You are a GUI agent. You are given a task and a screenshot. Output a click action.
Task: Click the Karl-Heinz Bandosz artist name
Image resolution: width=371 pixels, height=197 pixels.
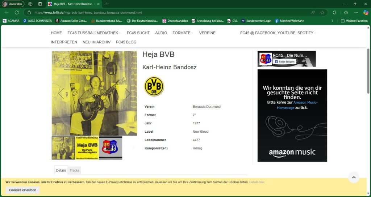pyautogui.click(x=170, y=67)
